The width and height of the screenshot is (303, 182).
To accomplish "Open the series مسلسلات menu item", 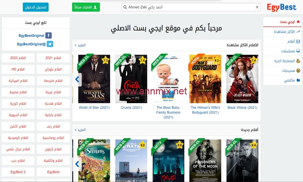I will 282,51.
